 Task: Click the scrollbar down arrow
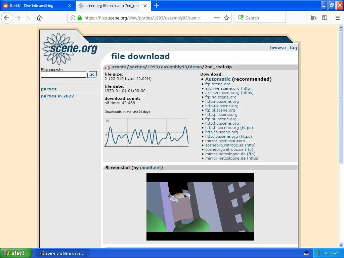coord(341,245)
